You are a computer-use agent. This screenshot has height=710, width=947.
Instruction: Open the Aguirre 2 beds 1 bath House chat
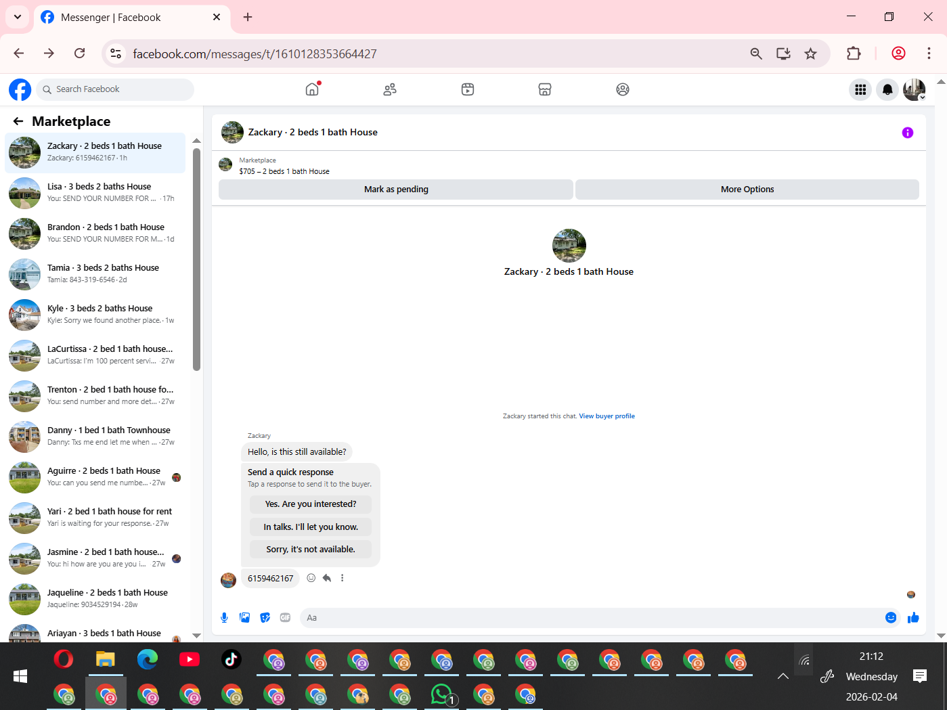[95, 477]
